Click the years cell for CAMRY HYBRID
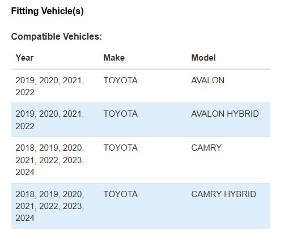The height and width of the screenshot is (243, 289). click(50, 206)
